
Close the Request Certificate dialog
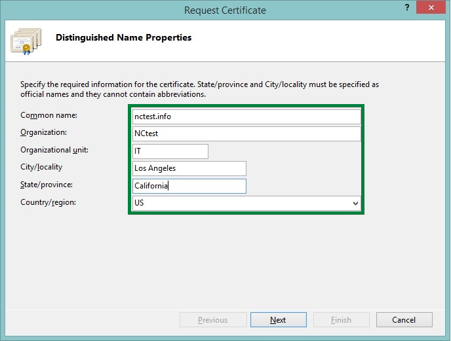[x=431, y=7]
